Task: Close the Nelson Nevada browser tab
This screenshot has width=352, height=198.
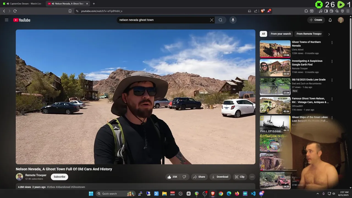Action: (x=87, y=4)
